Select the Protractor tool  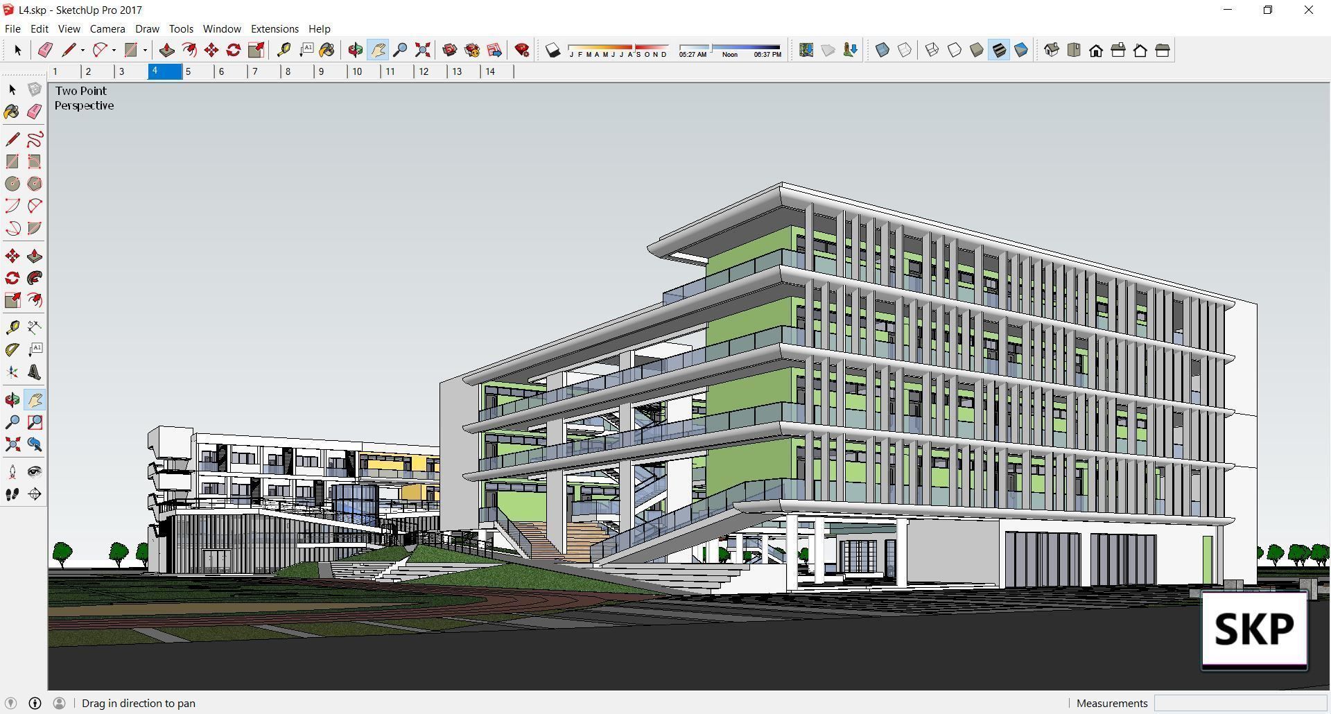click(x=12, y=349)
